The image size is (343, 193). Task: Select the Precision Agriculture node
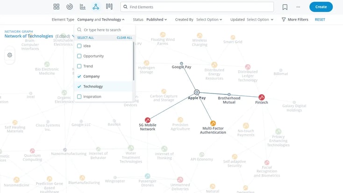point(180,120)
